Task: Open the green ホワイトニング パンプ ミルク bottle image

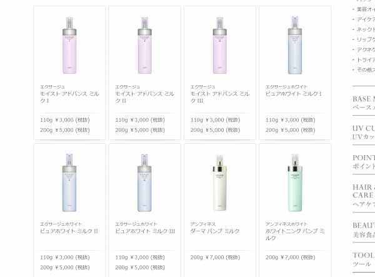Action: coord(294,183)
